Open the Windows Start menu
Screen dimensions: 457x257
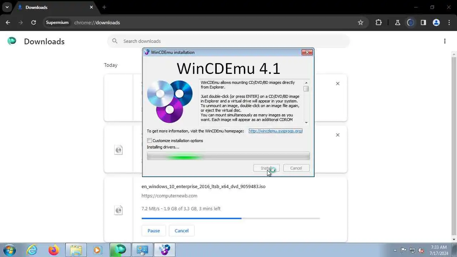[9, 250]
